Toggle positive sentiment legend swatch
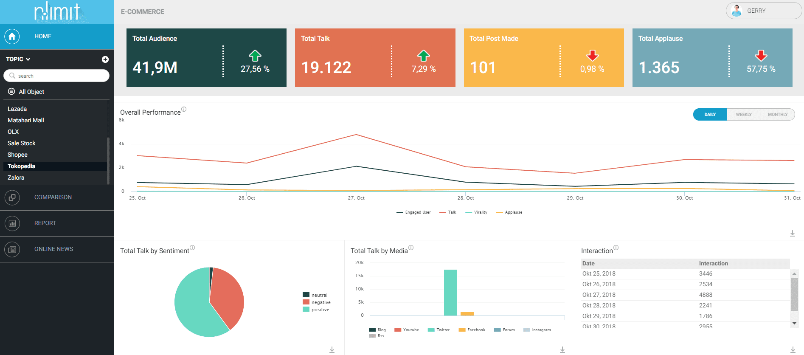The image size is (804, 355). tap(306, 310)
